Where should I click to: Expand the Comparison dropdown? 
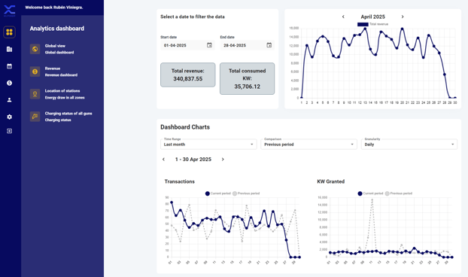pyautogui.click(x=309, y=145)
